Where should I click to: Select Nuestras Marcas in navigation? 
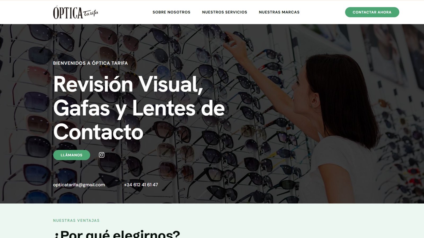click(279, 12)
